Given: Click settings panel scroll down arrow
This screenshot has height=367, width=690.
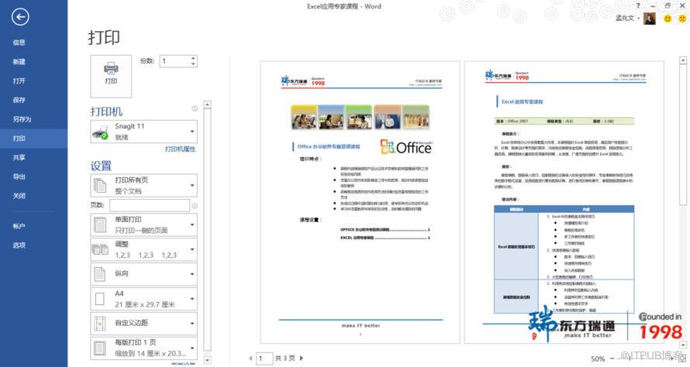Looking at the screenshot, I should pos(207,360).
